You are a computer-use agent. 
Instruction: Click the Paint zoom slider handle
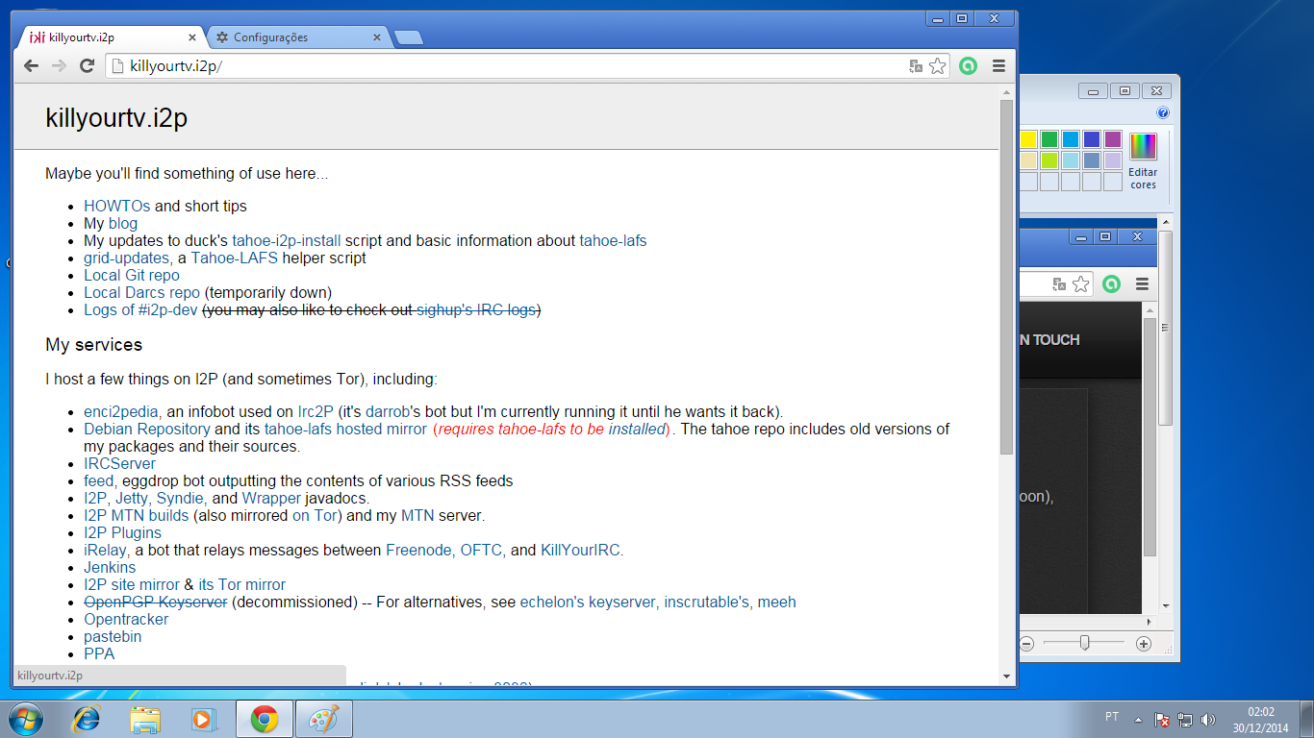[1084, 643]
